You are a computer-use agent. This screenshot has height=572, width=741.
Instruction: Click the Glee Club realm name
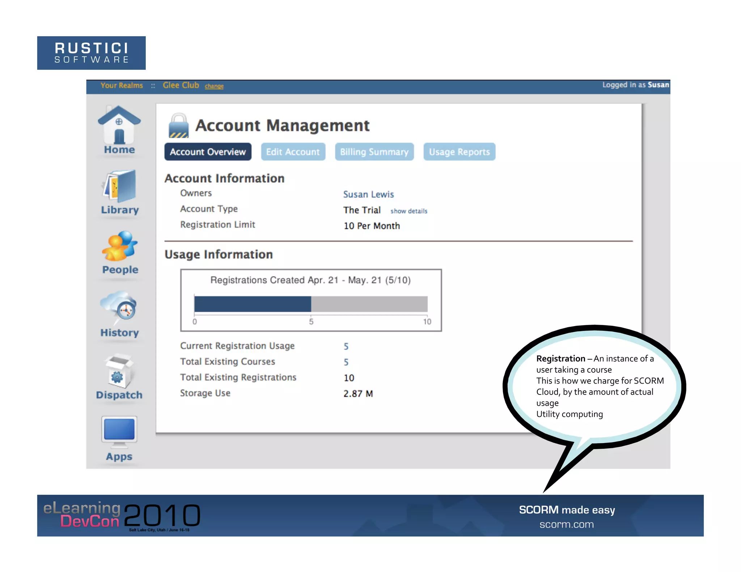click(181, 85)
